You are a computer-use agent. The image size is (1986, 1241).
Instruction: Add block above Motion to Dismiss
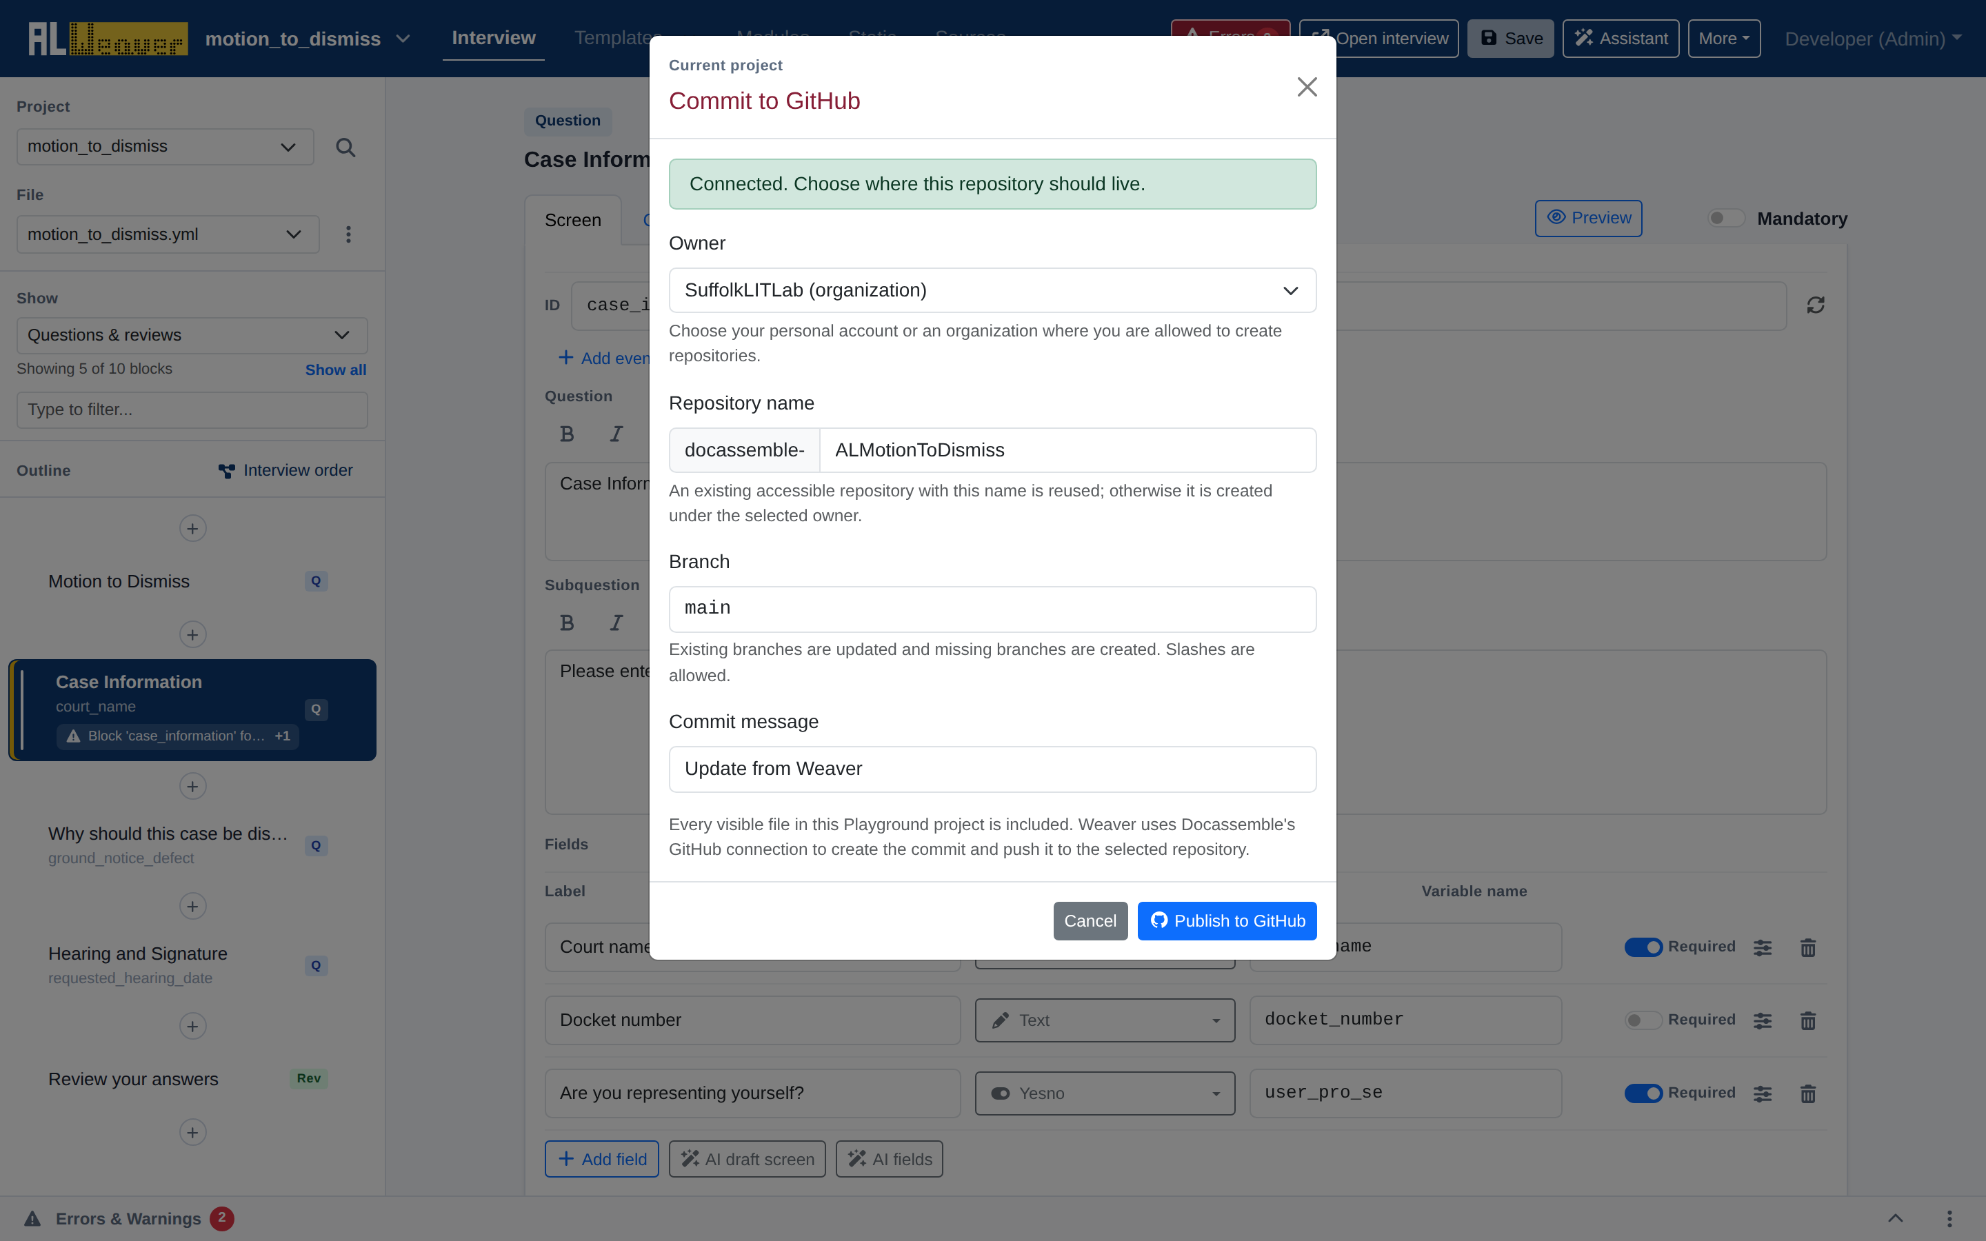(193, 529)
